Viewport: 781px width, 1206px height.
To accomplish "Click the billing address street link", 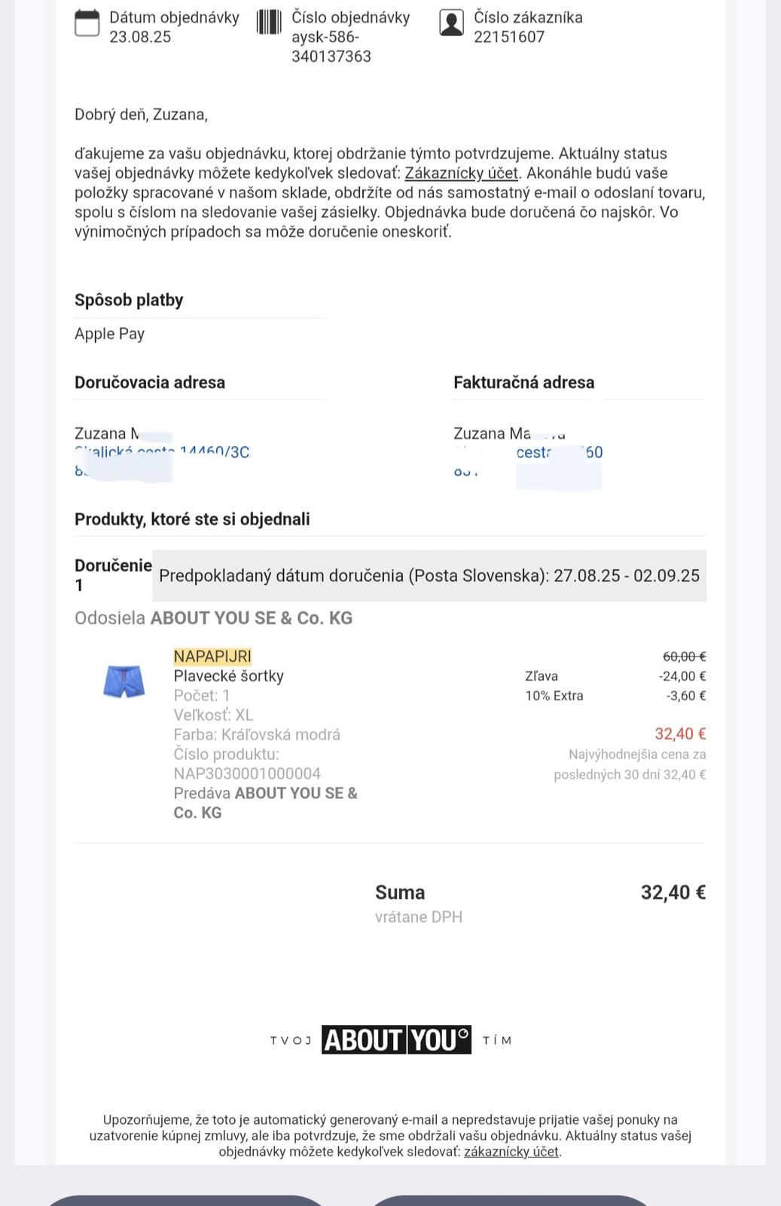I will tap(528, 452).
